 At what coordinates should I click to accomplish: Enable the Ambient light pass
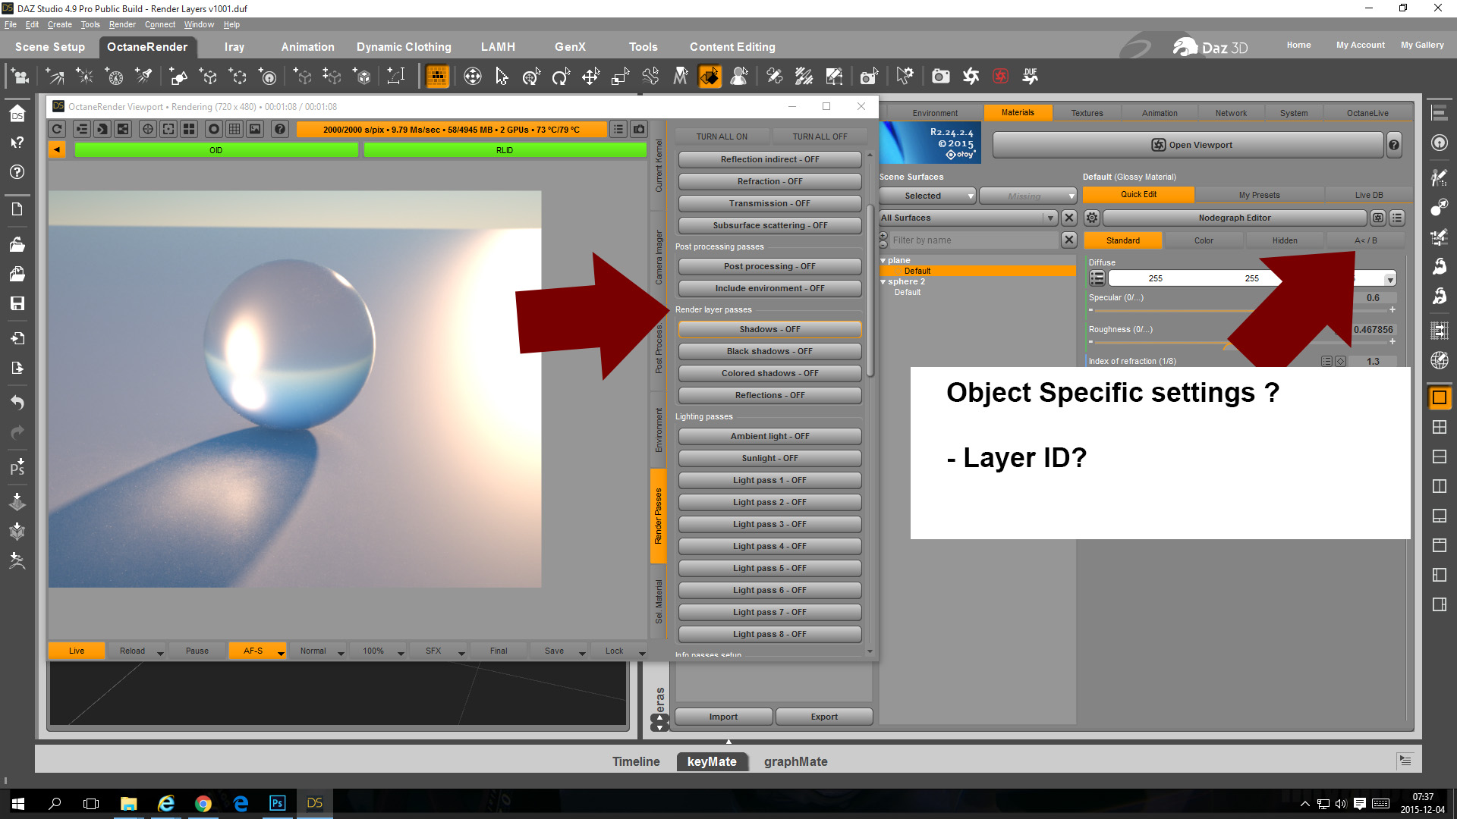point(769,437)
